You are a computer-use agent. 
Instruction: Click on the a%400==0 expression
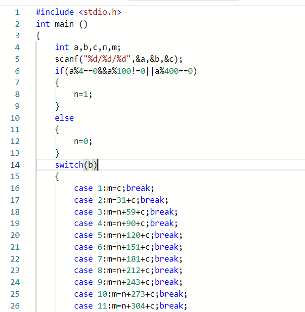coord(174,71)
